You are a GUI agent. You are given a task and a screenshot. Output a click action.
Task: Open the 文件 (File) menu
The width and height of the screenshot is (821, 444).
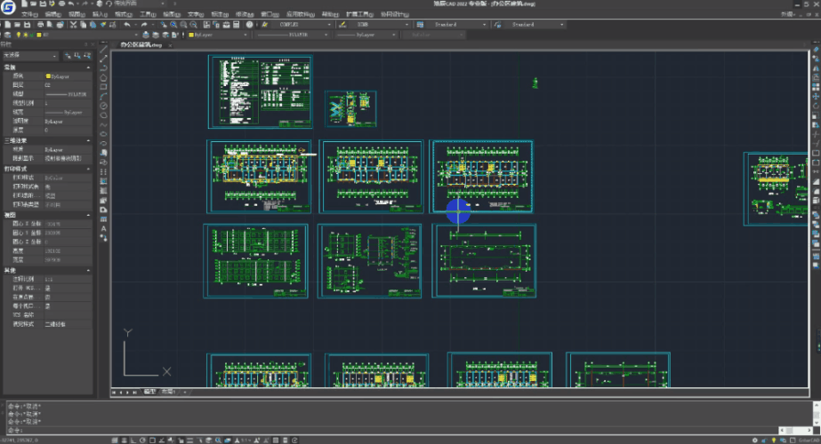click(x=28, y=15)
